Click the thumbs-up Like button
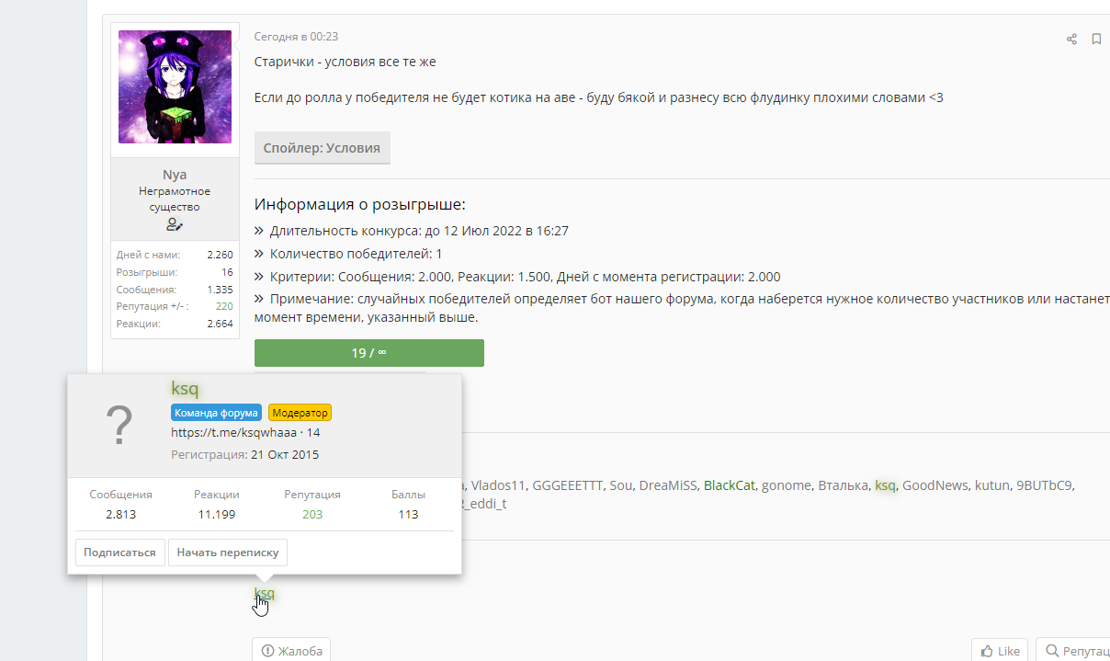This screenshot has height=661, width=1110. tap(1000, 650)
